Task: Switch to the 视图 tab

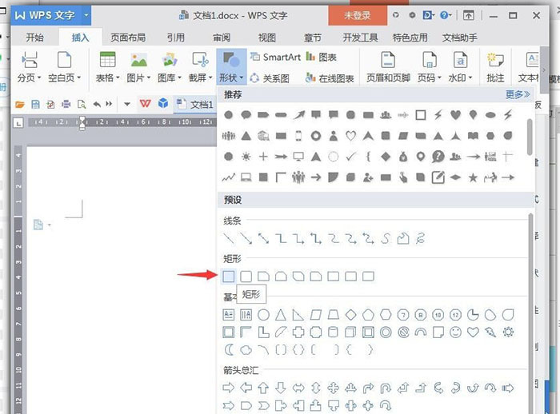Action: coord(266,38)
